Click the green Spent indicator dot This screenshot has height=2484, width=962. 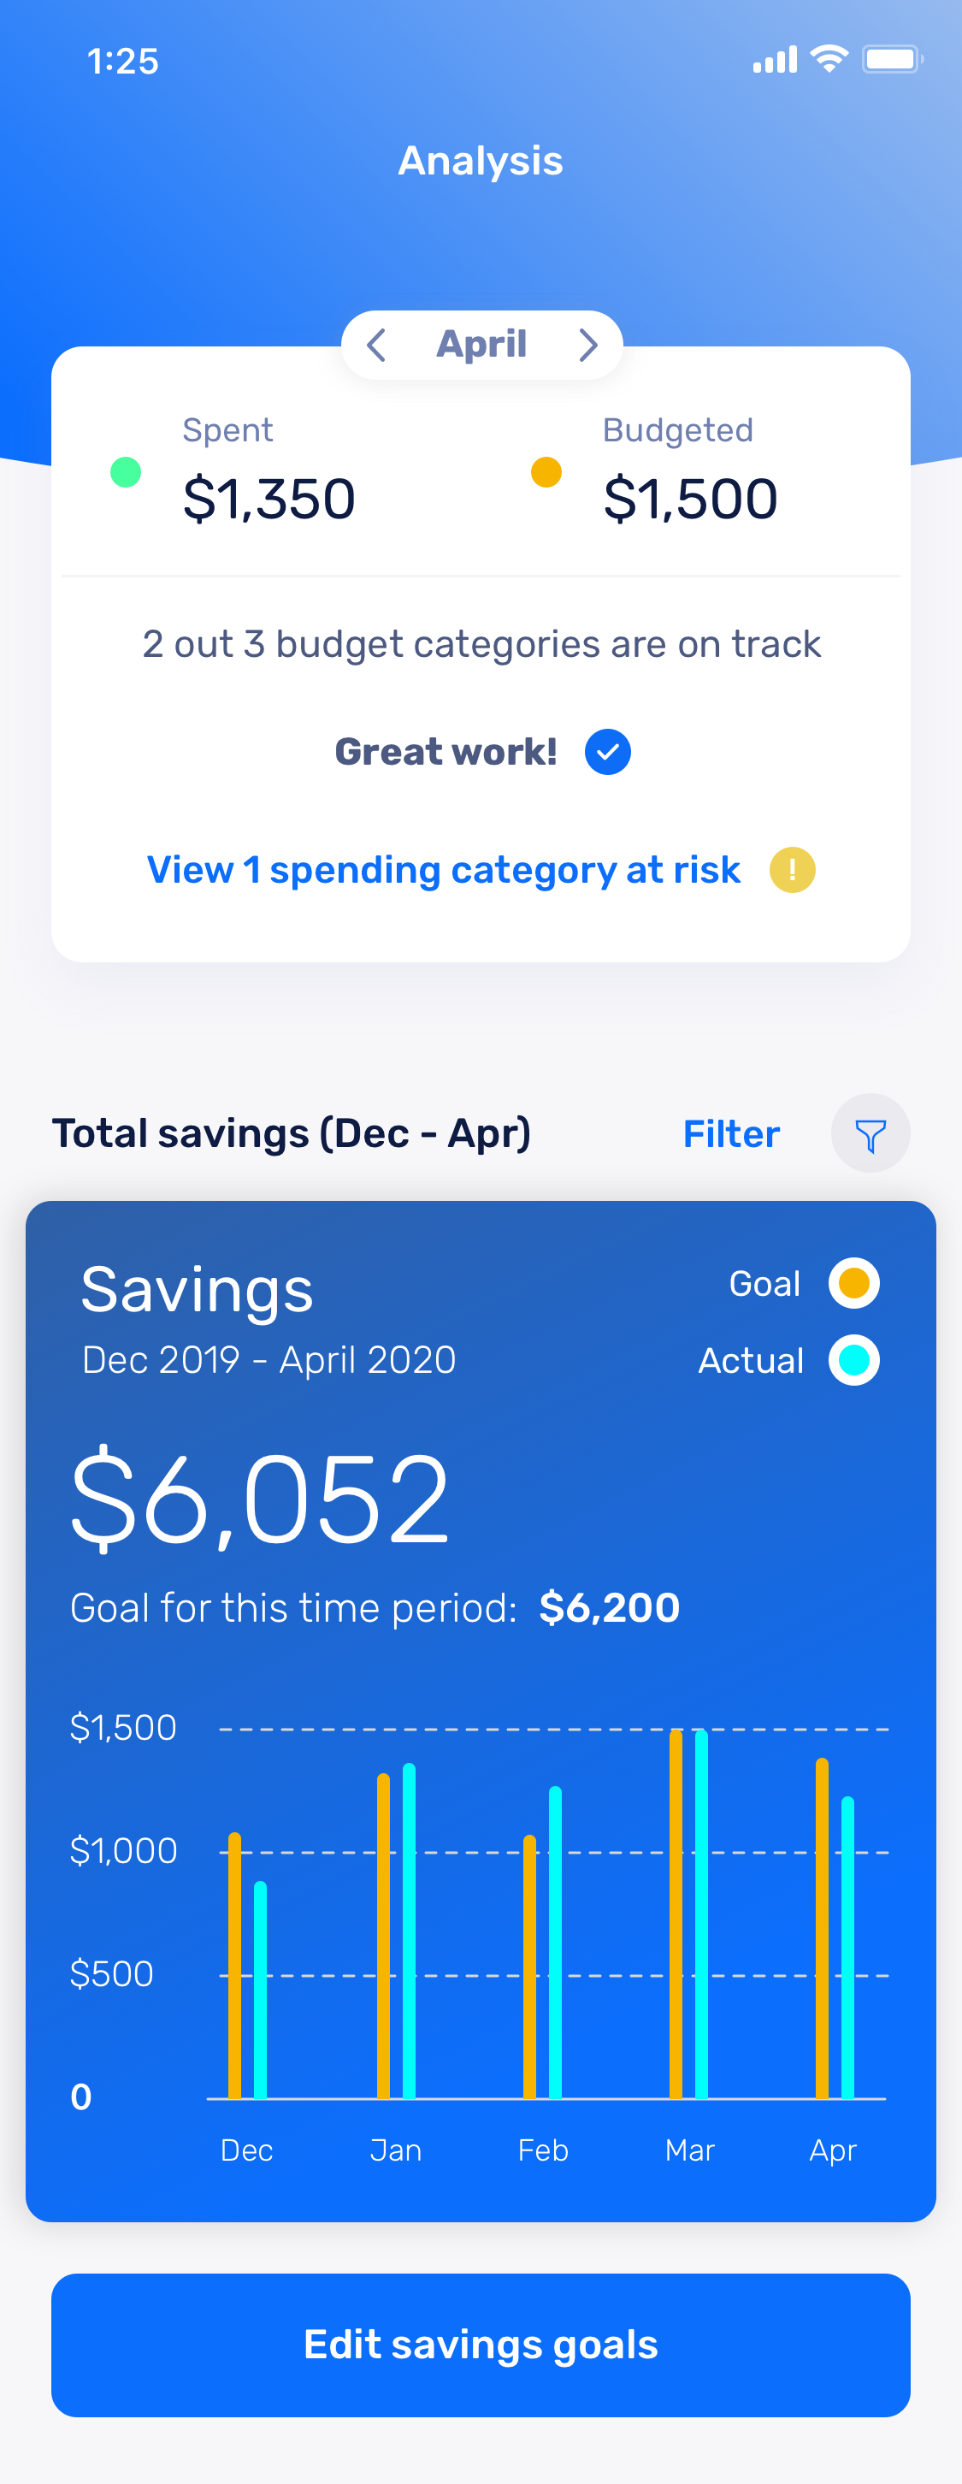pos(127,472)
